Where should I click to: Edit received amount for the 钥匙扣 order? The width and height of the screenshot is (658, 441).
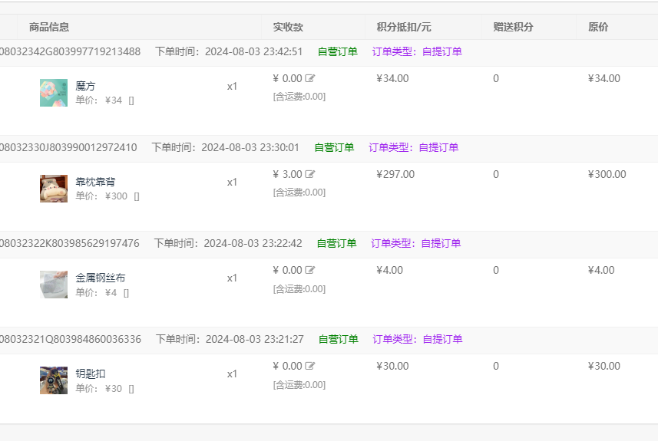pos(310,366)
